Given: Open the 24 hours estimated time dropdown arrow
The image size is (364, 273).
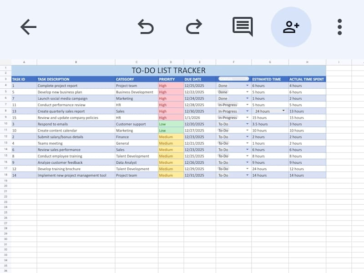Looking at the screenshot, I should tap(283, 111).
